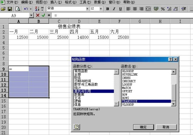The height and width of the screenshot is (135, 193).
Task: Open Print Preview from toolbar
Action: pos(18,9)
